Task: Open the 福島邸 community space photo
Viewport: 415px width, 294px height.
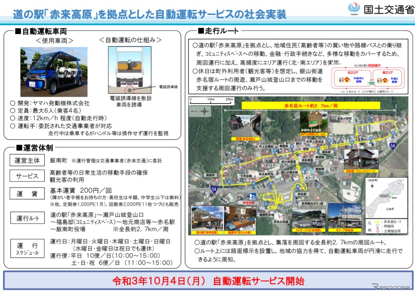Action: [361, 161]
